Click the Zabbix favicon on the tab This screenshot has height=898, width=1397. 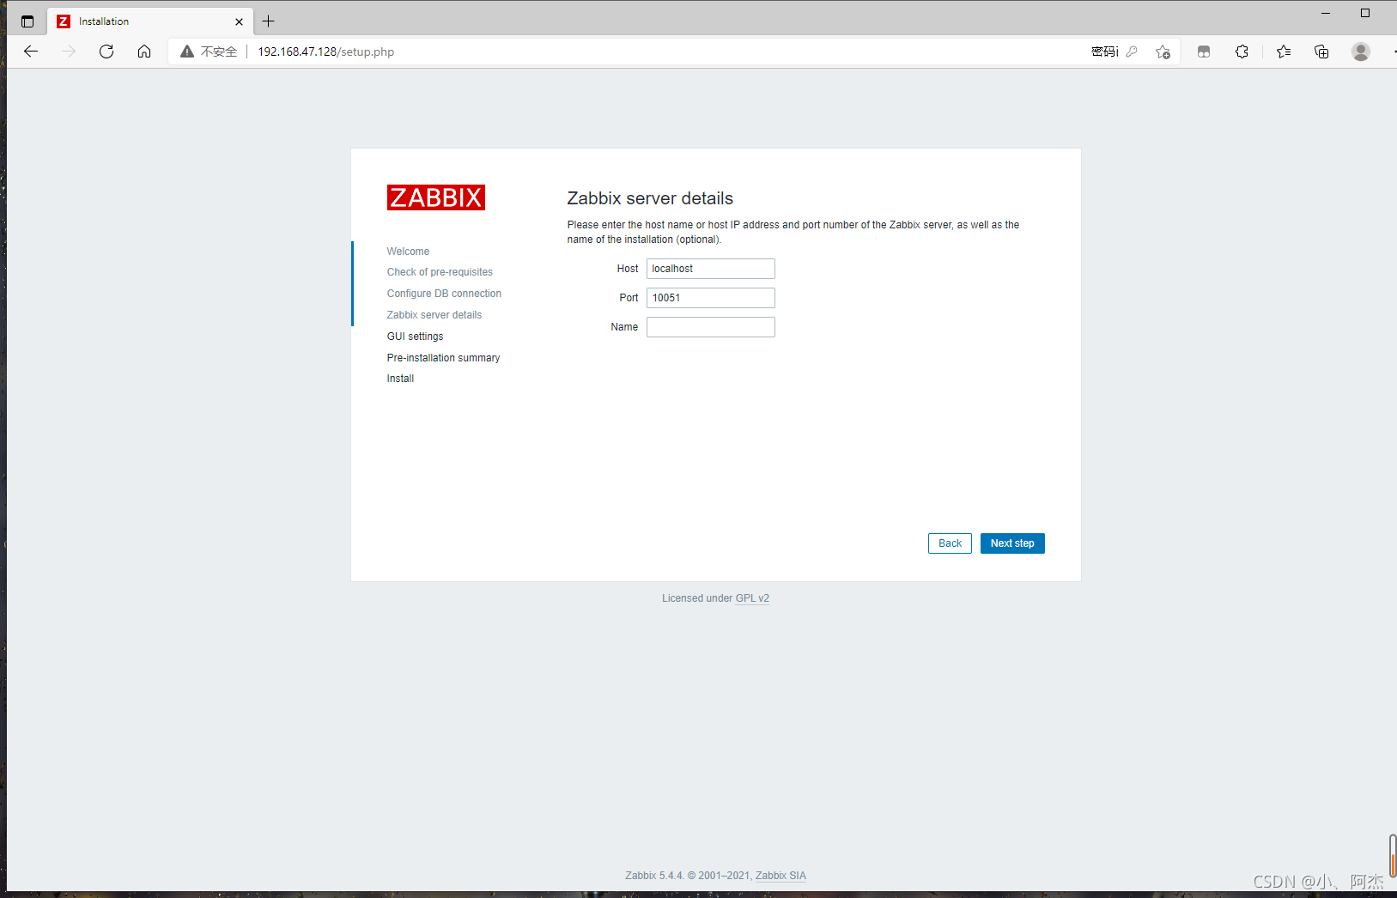[x=64, y=21]
